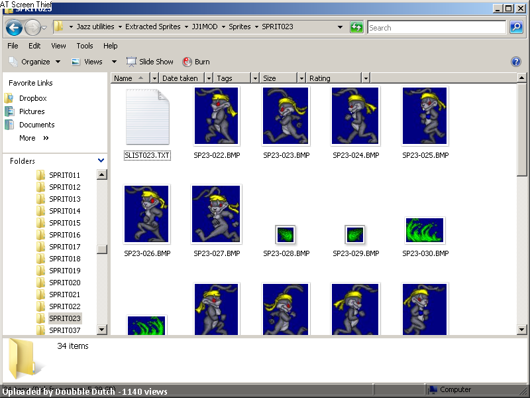This screenshot has width=530, height=398.
Task: Click the folder icon in address bar
Action: pos(59,27)
